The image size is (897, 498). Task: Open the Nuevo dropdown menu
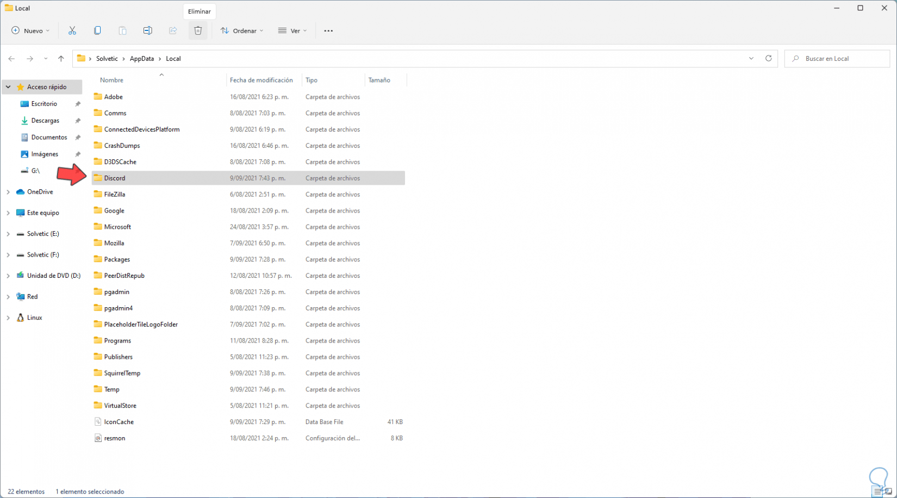click(x=30, y=31)
